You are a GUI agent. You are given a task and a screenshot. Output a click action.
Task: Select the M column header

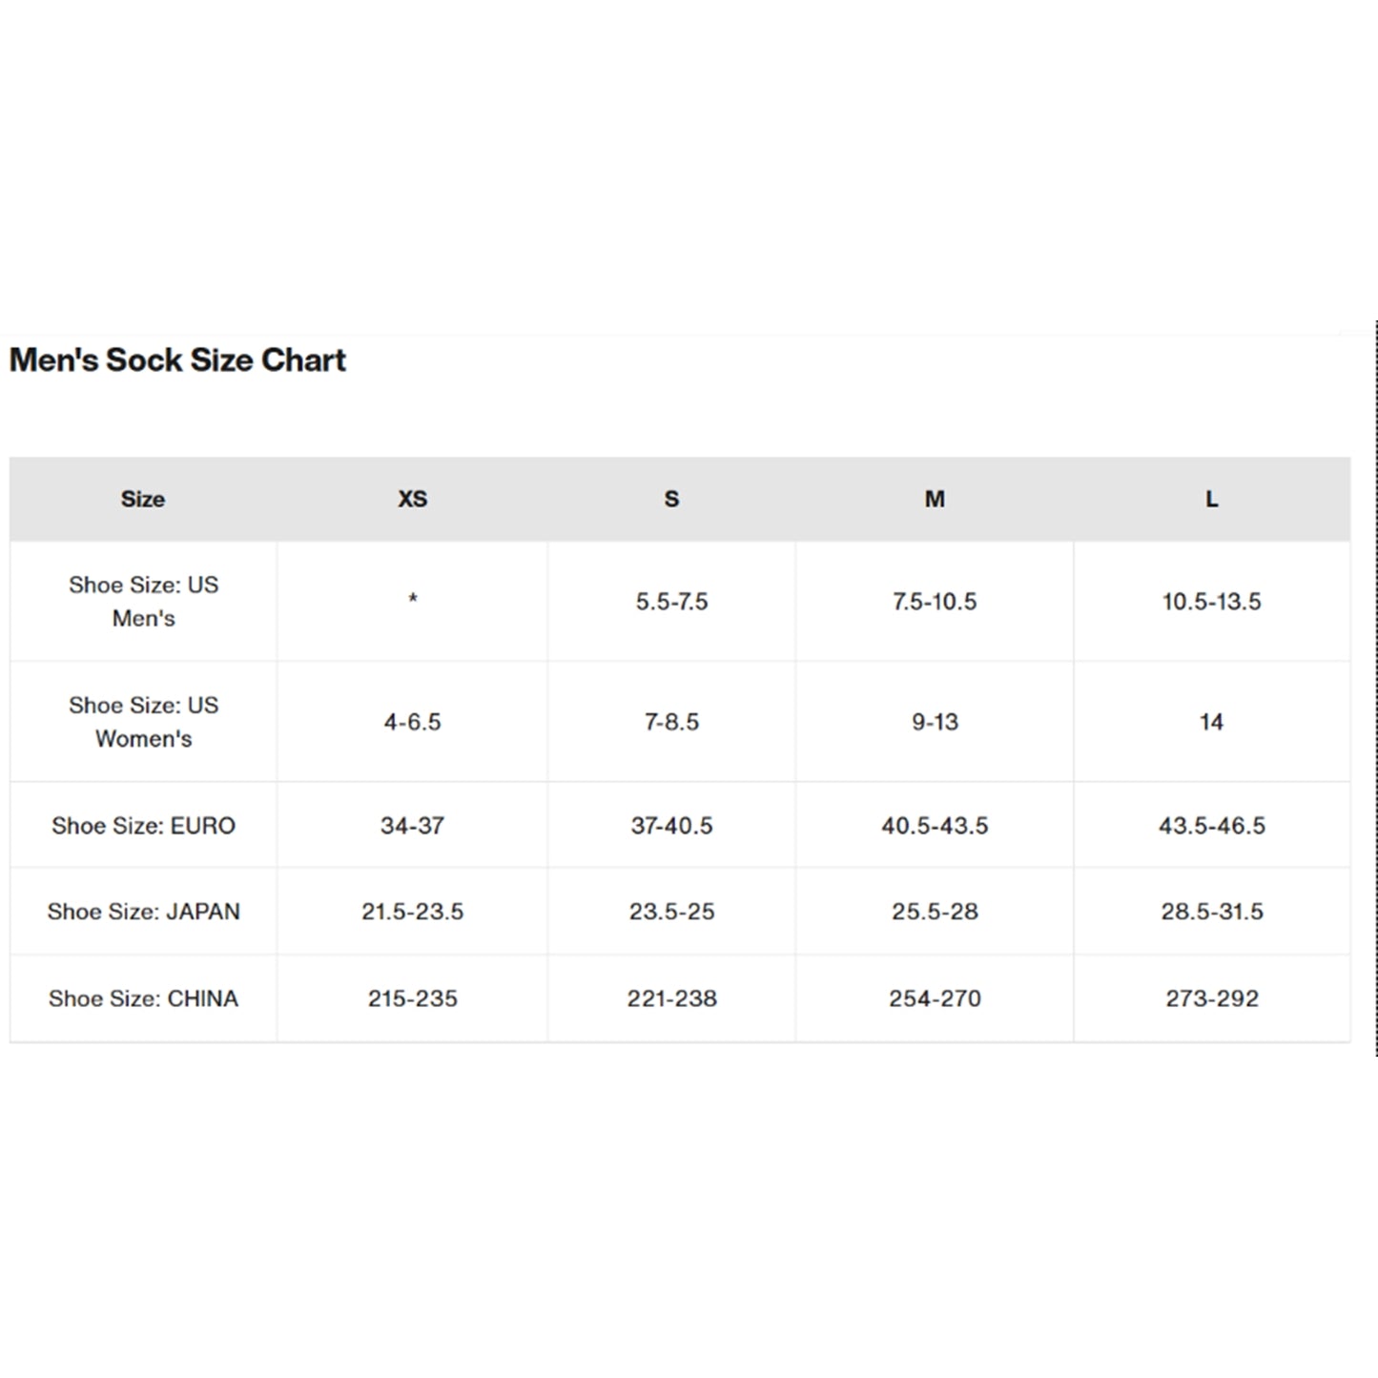click(x=935, y=499)
